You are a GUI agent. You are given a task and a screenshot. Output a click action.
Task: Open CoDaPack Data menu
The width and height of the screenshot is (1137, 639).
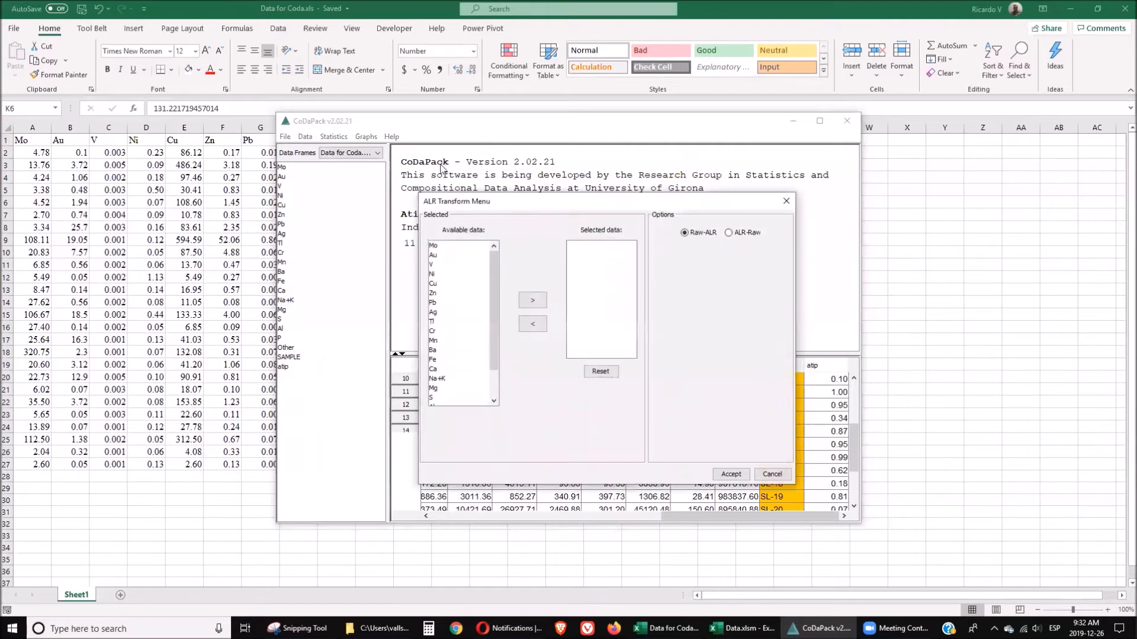[x=305, y=137]
